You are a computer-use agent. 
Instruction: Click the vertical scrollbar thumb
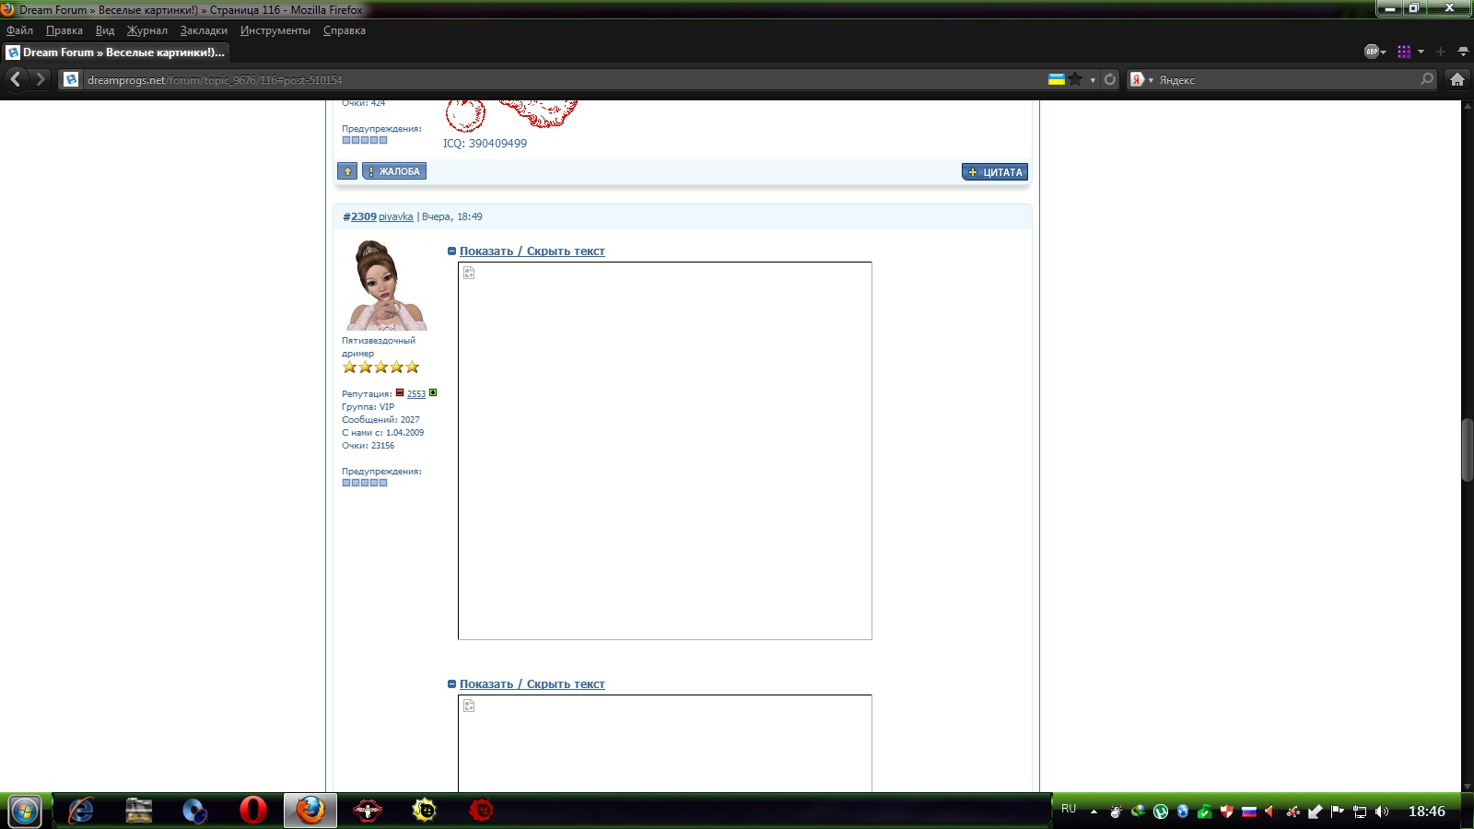[1468, 450]
